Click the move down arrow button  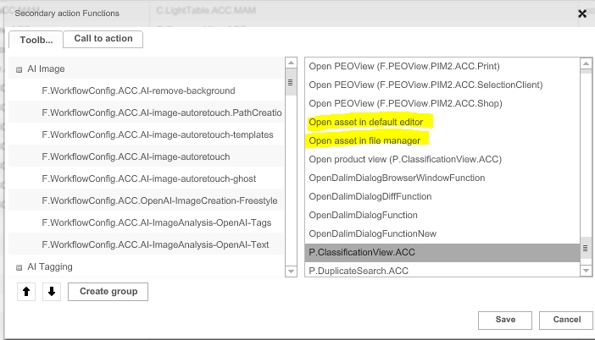pyautogui.click(x=51, y=292)
